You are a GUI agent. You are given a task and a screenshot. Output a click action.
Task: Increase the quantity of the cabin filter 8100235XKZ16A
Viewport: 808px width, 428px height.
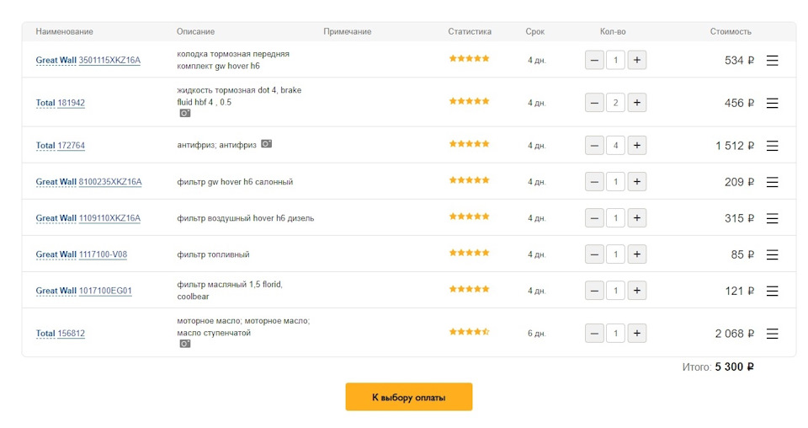(637, 181)
